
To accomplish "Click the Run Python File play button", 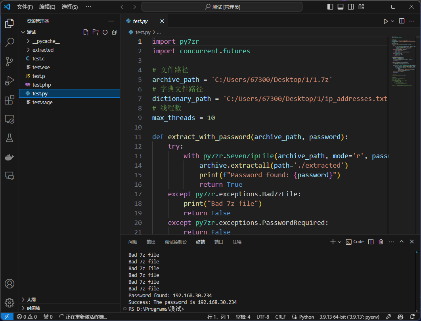I will [385, 21].
